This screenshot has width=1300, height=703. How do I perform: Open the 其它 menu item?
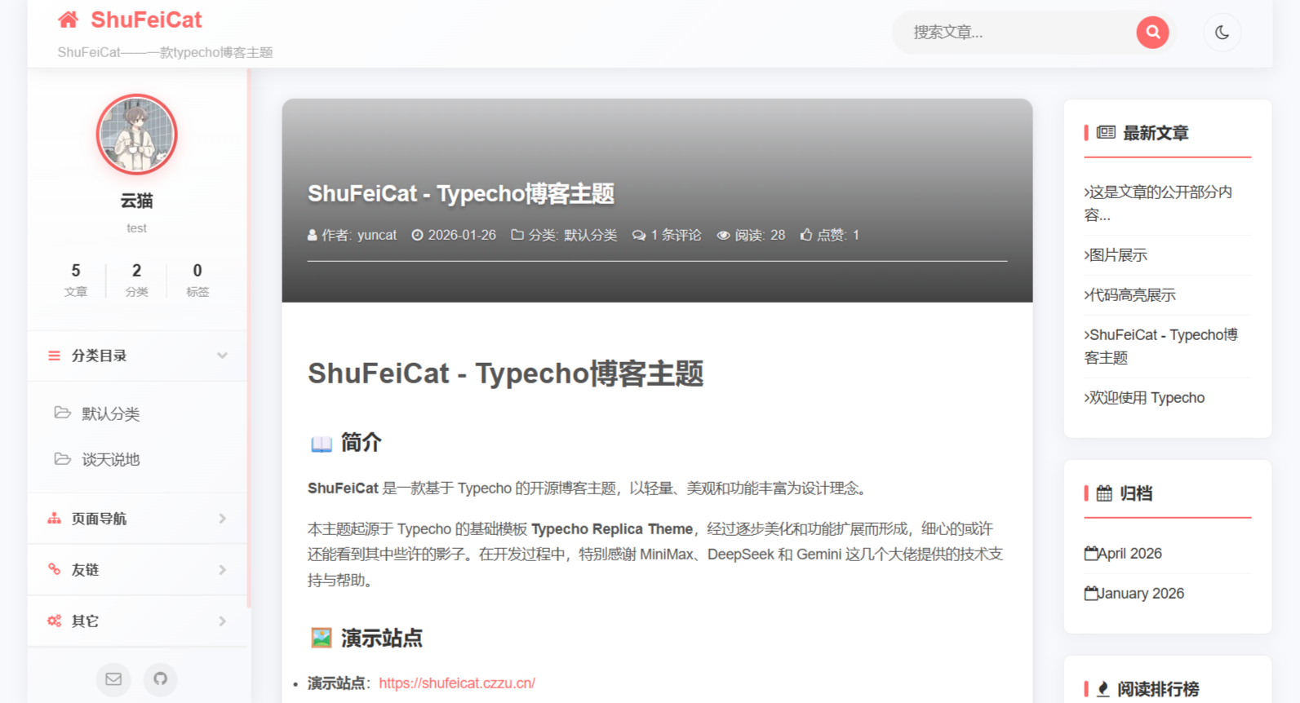[137, 621]
